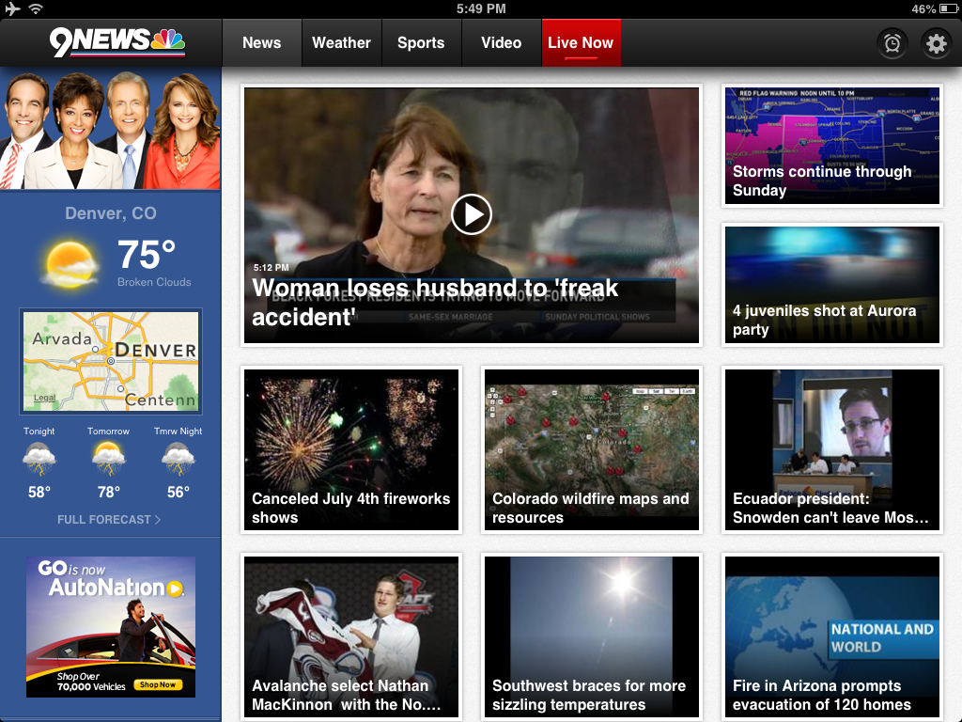The height and width of the screenshot is (722, 962).
Task: Open Avalanche select Nathan MacKinnon story
Action: pyautogui.click(x=351, y=636)
